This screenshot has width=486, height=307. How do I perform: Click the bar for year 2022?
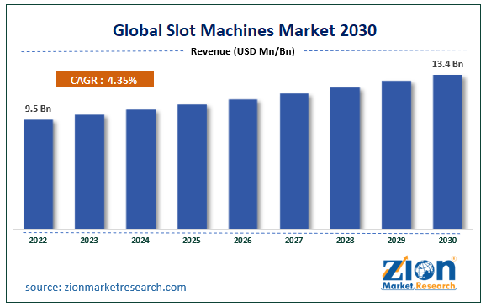(x=38, y=174)
